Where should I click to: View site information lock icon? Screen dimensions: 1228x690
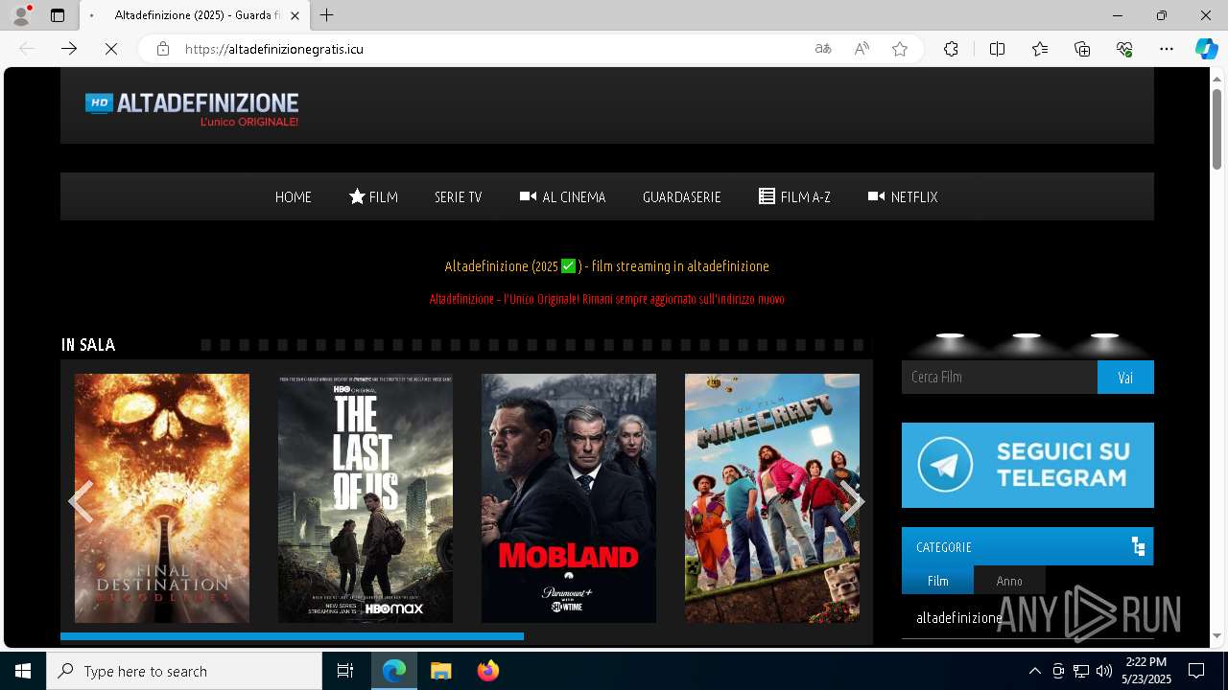(x=163, y=49)
